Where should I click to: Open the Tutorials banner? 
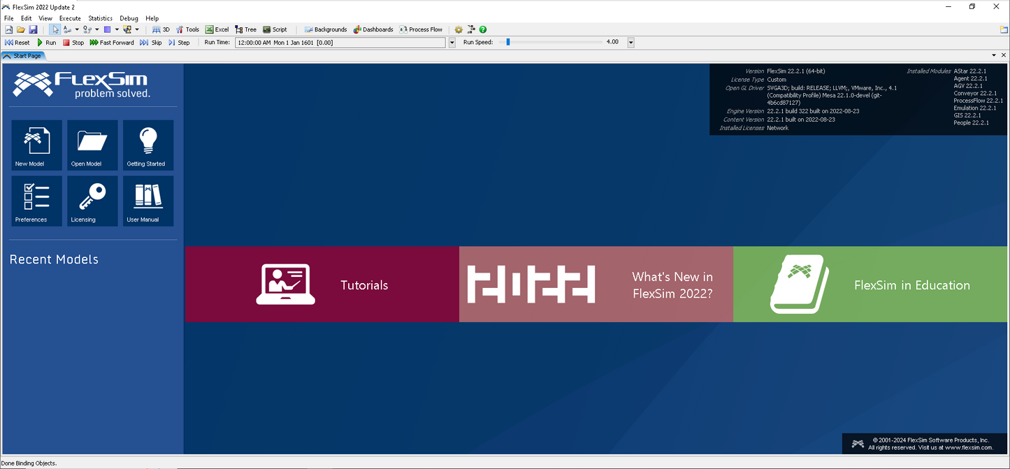(322, 284)
